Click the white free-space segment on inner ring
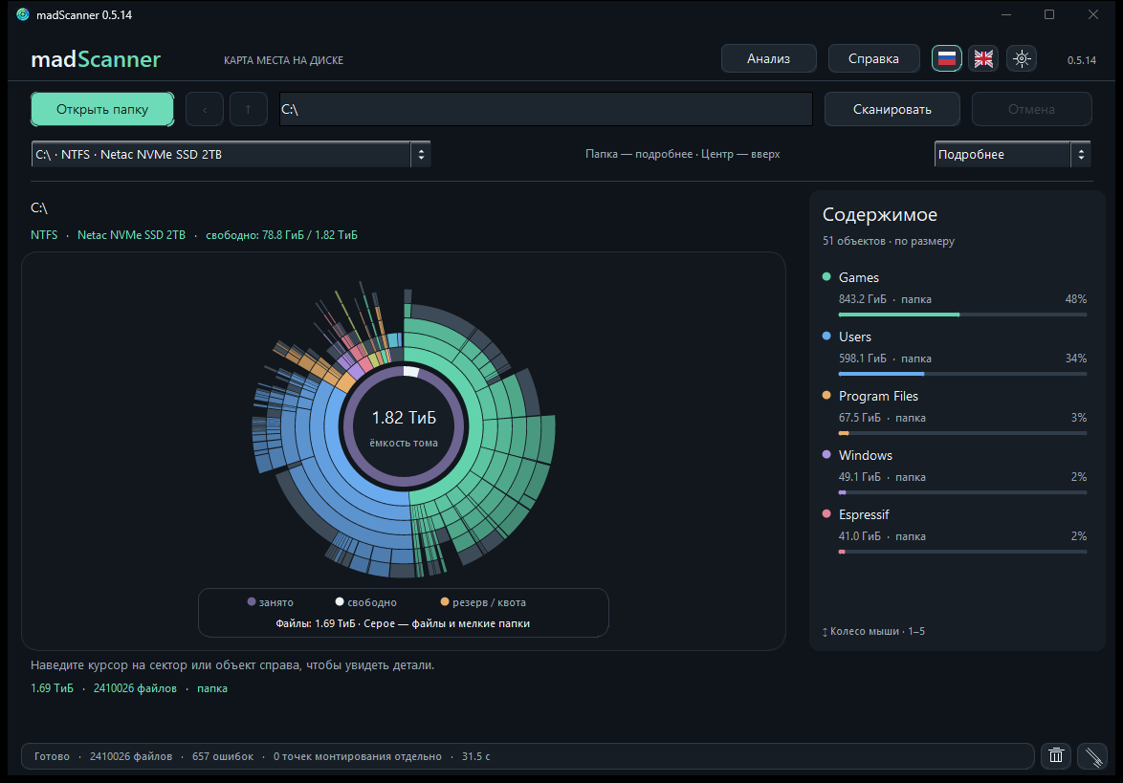 tap(411, 371)
